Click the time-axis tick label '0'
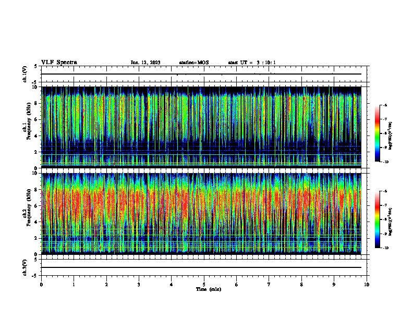This screenshot has width=413, height=319. (x=41, y=285)
